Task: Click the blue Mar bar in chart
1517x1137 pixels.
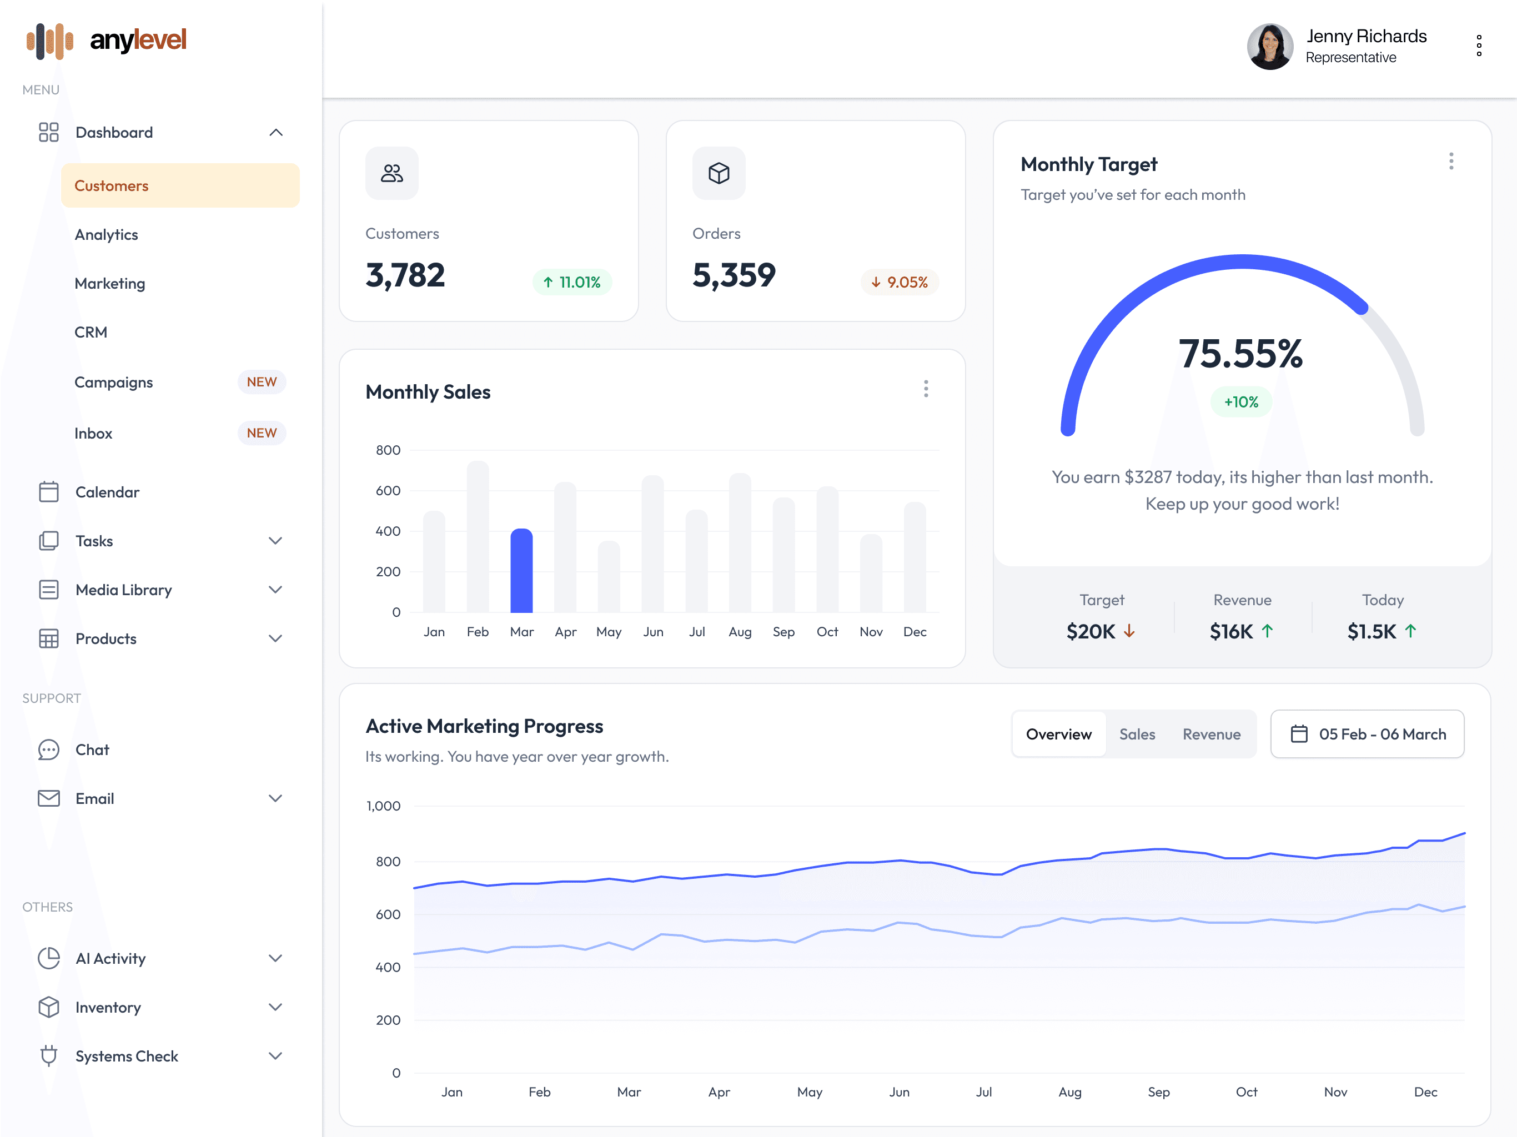Action: [x=521, y=571]
